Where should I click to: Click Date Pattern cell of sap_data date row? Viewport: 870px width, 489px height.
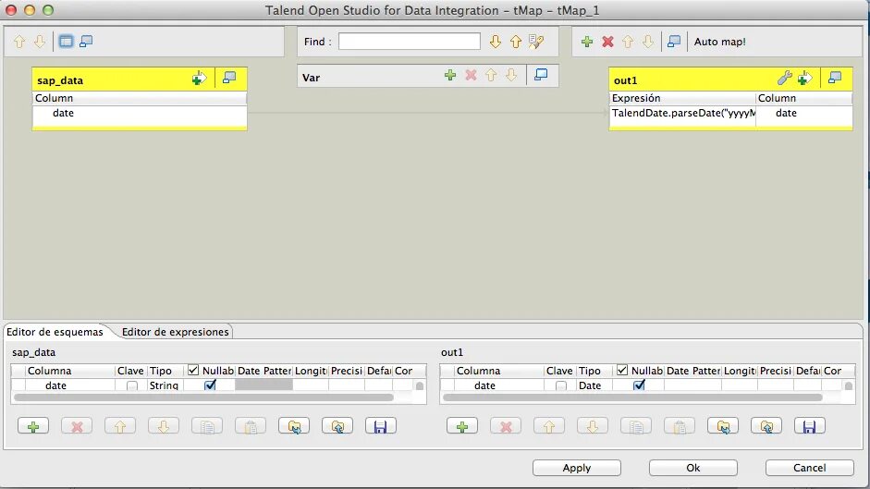coord(263,385)
